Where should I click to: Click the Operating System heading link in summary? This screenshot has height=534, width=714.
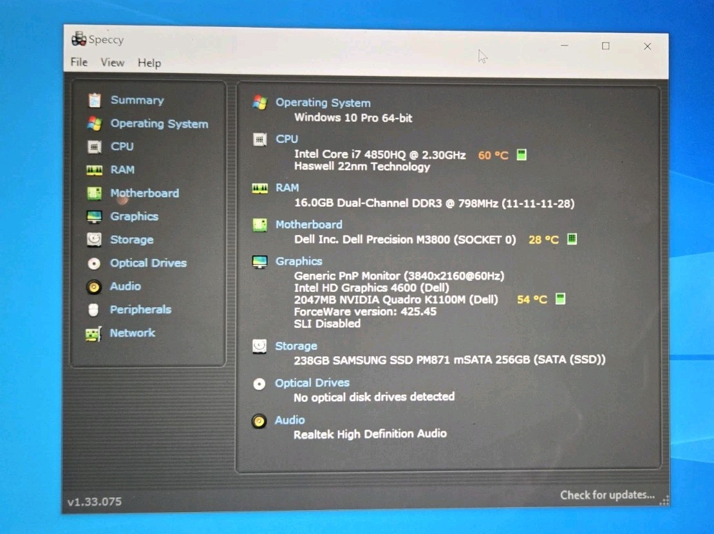323,103
